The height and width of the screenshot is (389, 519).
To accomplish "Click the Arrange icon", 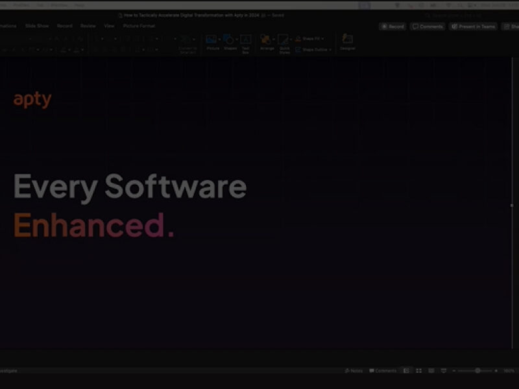I will pyautogui.click(x=265, y=40).
